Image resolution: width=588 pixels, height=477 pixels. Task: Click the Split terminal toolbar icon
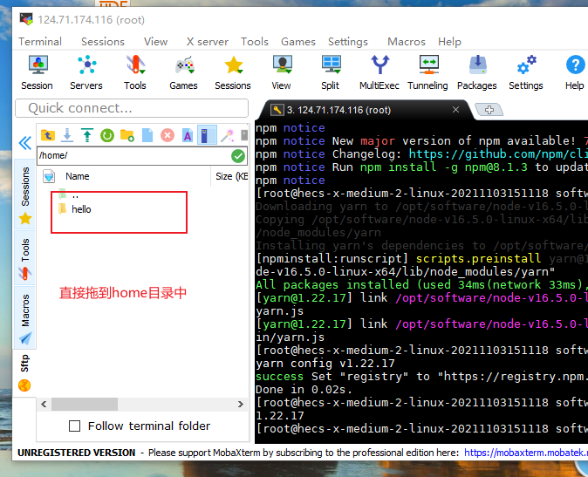click(x=331, y=72)
